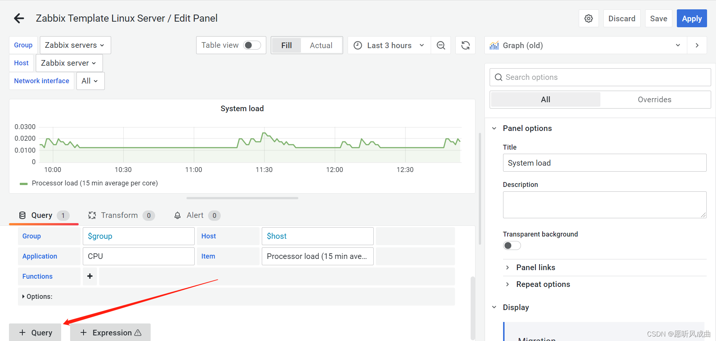Switch to the Alert tab
The image size is (716, 341).
197,215
